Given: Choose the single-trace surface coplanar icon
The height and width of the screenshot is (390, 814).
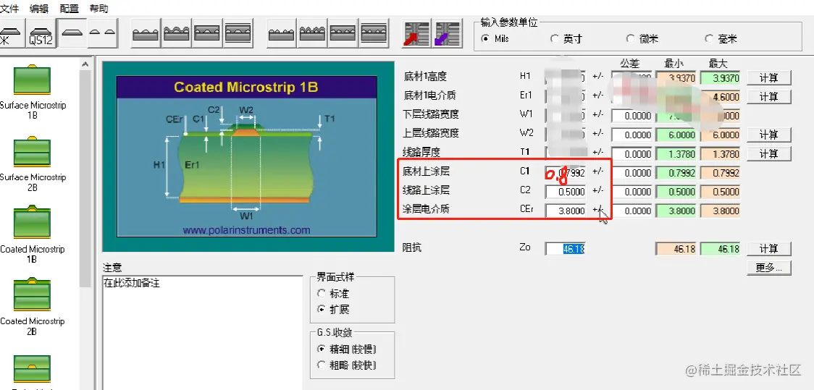Looking at the screenshot, I should [x=146, y=33].
